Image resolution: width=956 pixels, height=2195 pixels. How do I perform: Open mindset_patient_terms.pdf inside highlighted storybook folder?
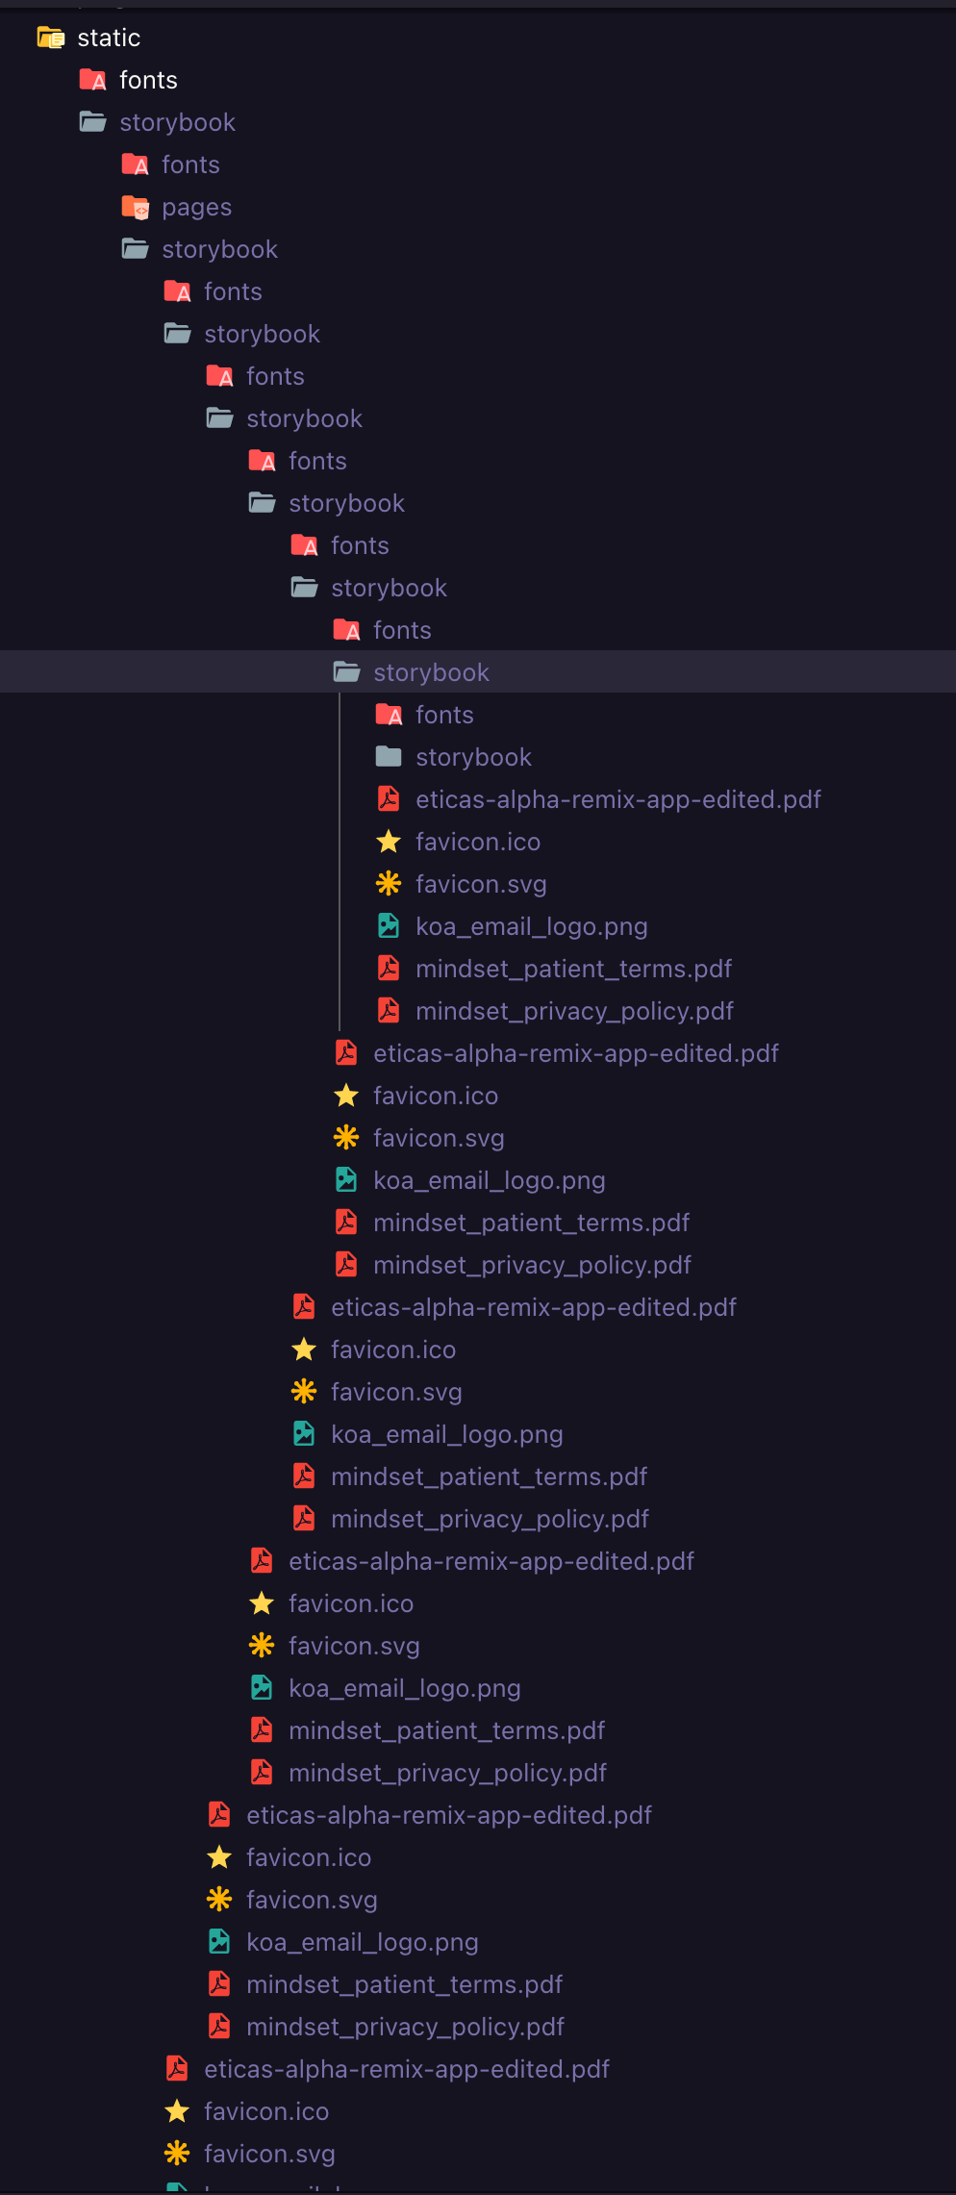click(573, 969)
